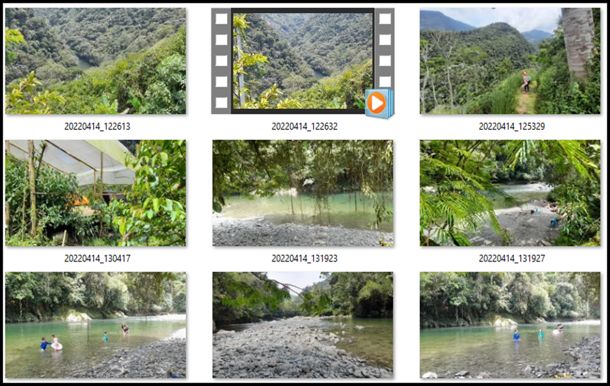Screen dimensions: 610x386
Task: Select the 20220414_130417 canopy shelter photo
Action: 95,192
